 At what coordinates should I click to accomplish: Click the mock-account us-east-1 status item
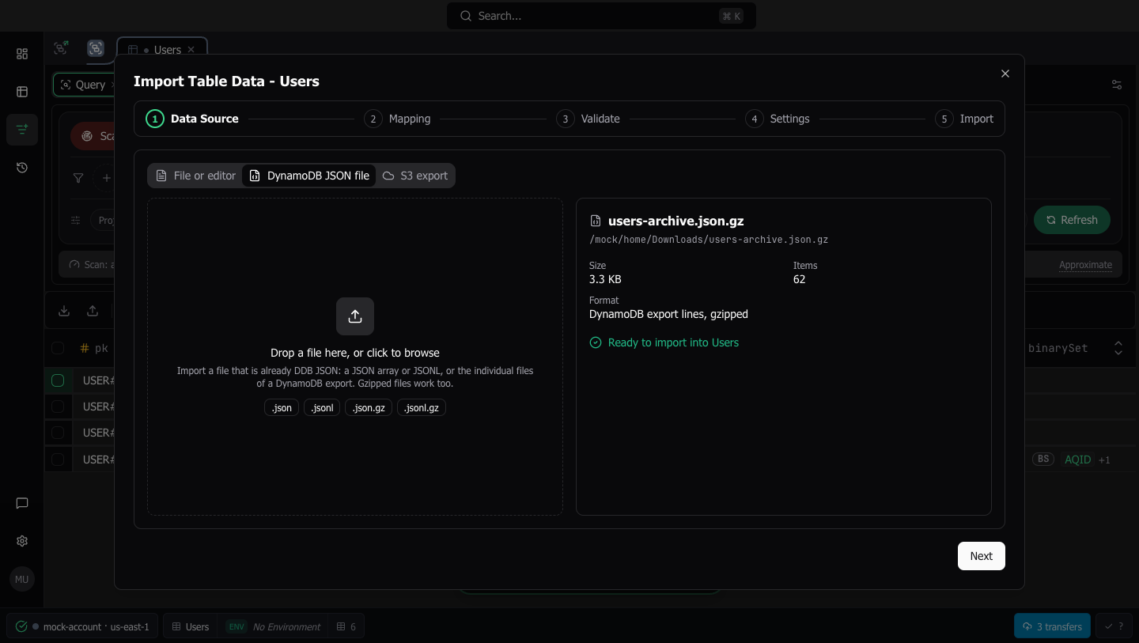83,626
